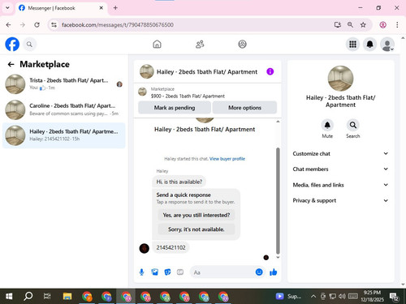Screen dimensions: 406x304
Task: Click the $900 listing thumbnail
Action: click(142, 92)
